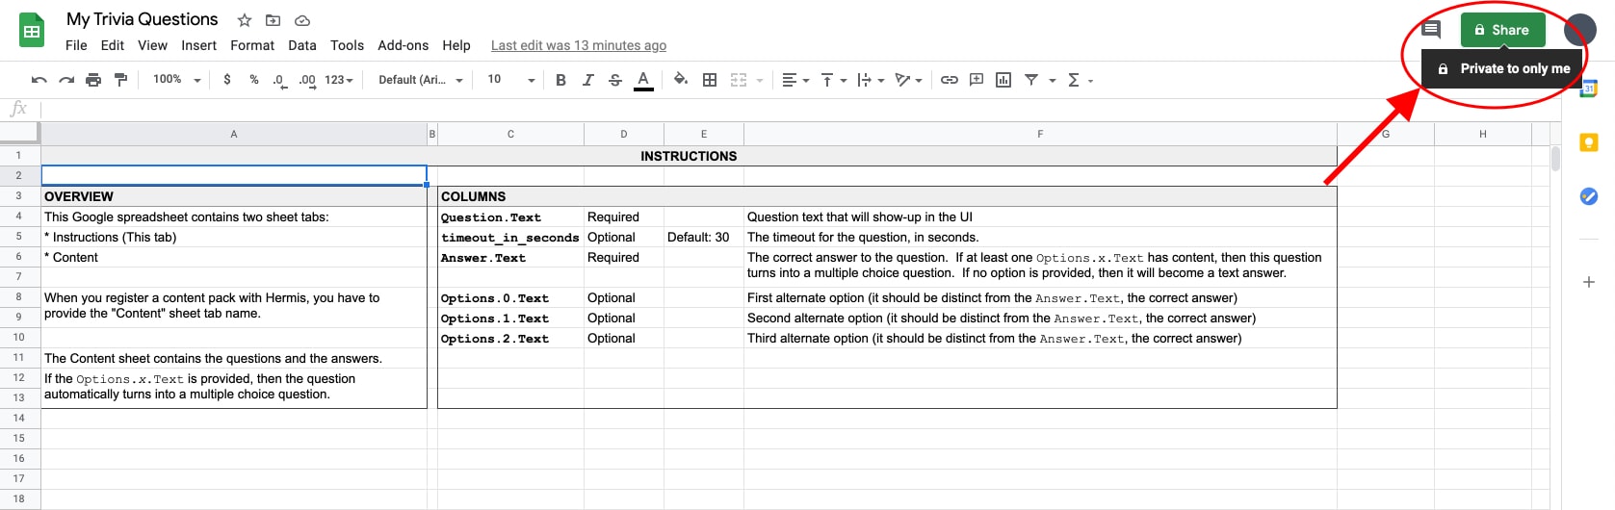This screenshot has width=1615, height=510.
Task: Open the Keep notes side panel icon
Action: [1589, 142]
